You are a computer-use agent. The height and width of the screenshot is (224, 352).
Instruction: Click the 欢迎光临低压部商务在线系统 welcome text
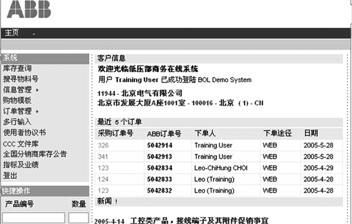pos(148,69)
